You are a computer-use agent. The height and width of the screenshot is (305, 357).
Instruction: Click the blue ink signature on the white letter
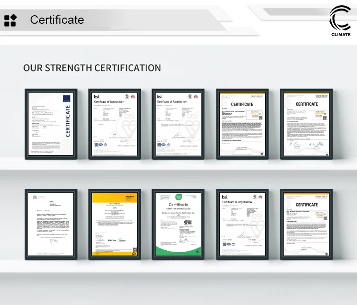[54, 242]
